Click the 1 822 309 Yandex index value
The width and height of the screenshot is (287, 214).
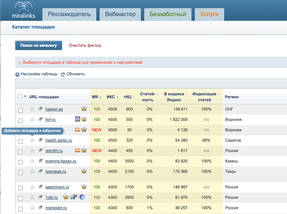click(x=178, y=119)
